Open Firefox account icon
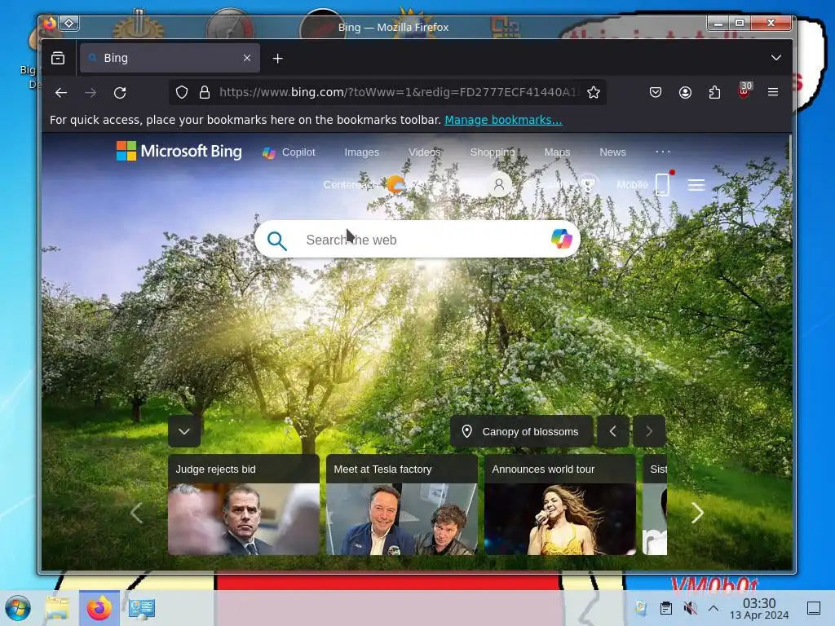The height and width of the screenshot is (626, 835). click(x=685, y=92)
